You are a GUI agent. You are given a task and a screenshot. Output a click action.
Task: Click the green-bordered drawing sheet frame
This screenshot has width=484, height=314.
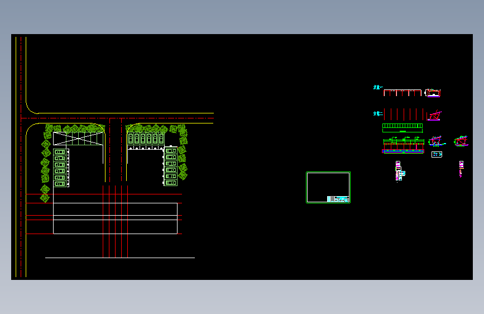click(x=328, y=188)
